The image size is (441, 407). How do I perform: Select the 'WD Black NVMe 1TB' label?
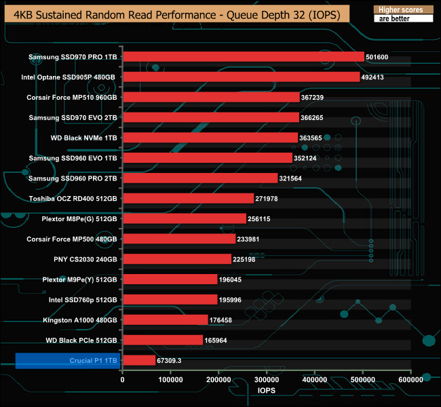[84, 138]
